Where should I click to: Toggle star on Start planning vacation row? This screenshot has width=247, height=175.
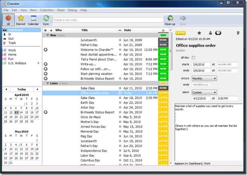45,74
